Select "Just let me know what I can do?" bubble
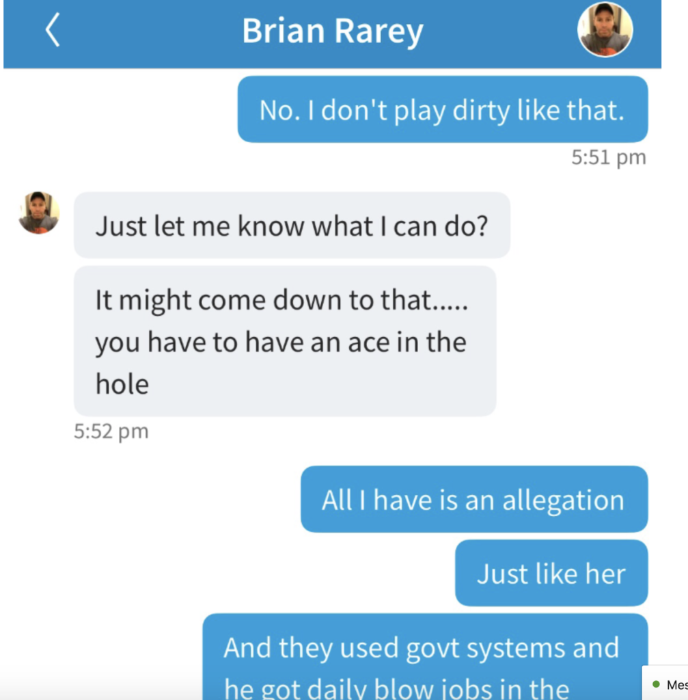Viewport: 688px width, 700px height. click(292, 225)
